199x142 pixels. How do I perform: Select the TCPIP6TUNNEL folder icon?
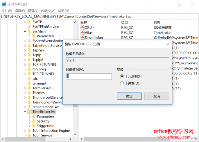(29, 64)
